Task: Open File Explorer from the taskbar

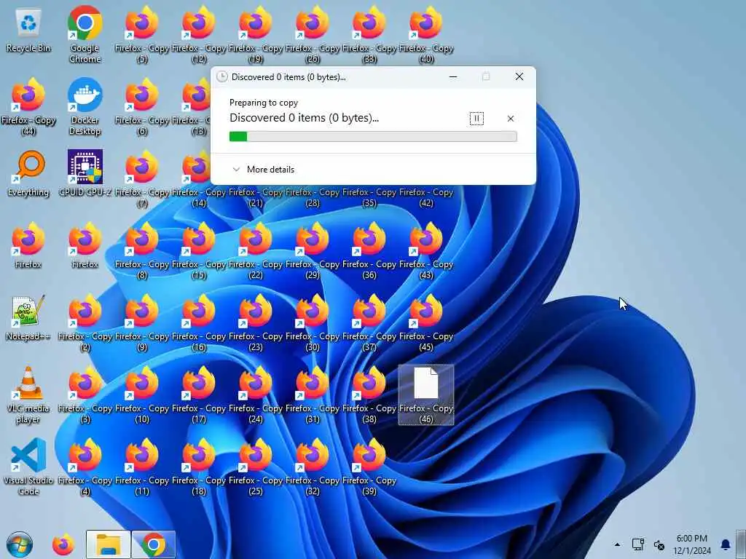Action: 108,544
